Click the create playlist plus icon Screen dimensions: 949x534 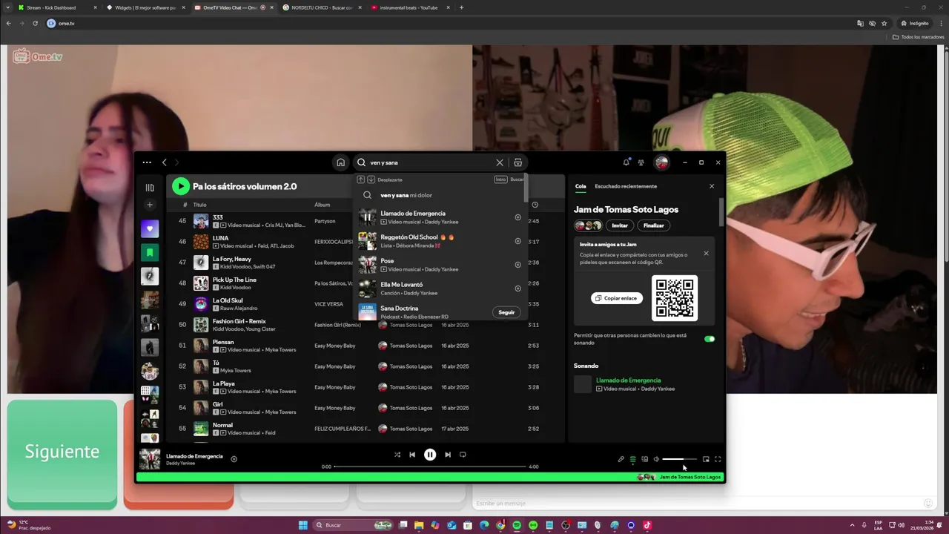click(x=150, y=205)
